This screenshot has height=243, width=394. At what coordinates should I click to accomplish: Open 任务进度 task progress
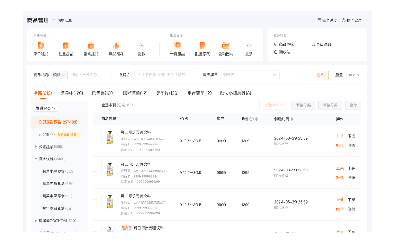tap(327, 20)
